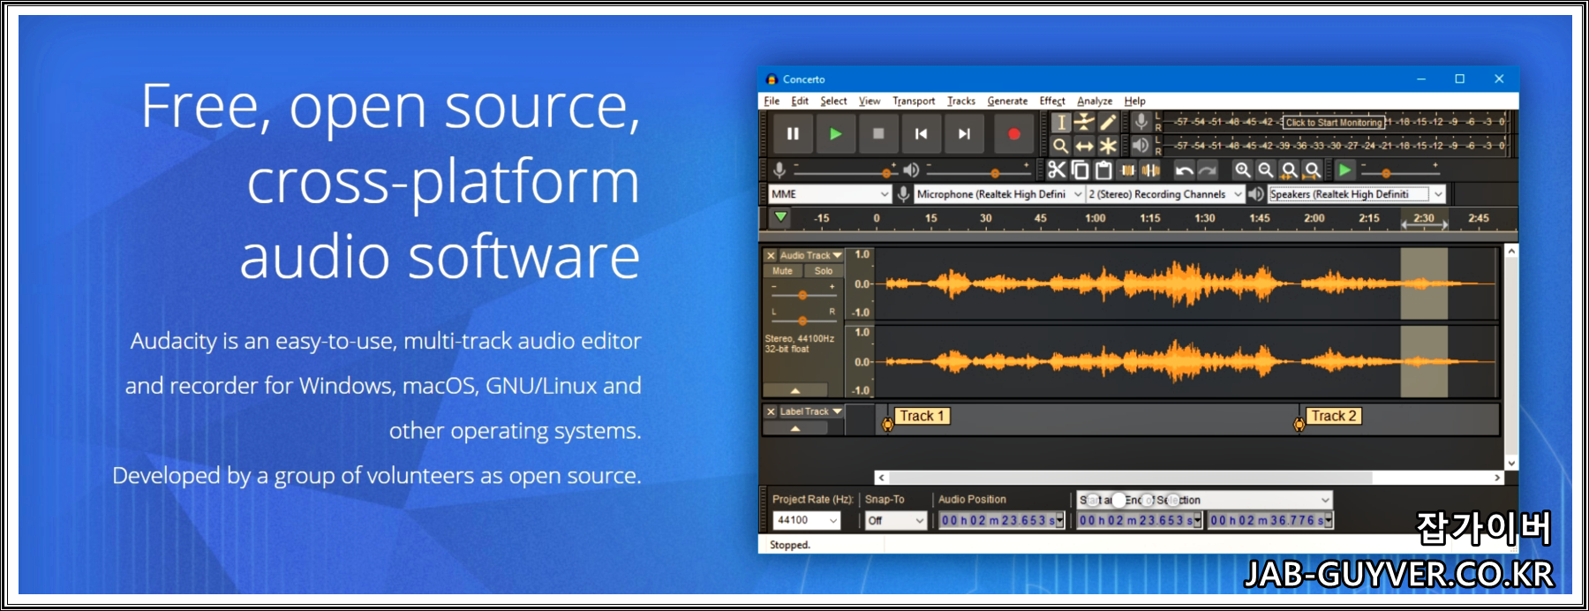The image size is (1589, 611).
Task: Open the Speakers playback device dropdown
Action: (1357, 194)
